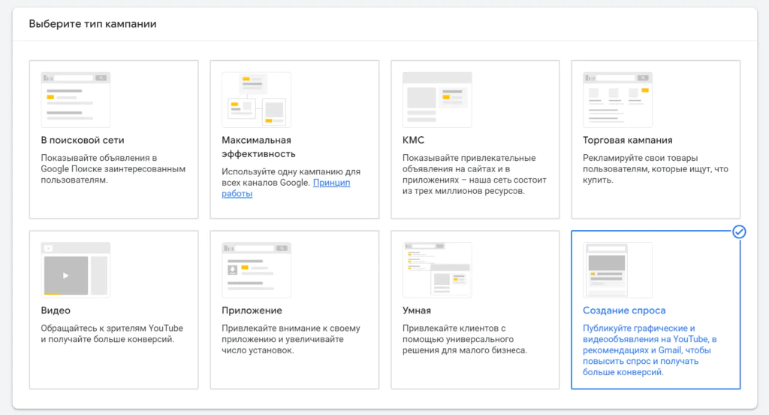The image size is (769, 415).
Task: Click the Search network campaign illustration icon
Action: click(x=75, y=99)
